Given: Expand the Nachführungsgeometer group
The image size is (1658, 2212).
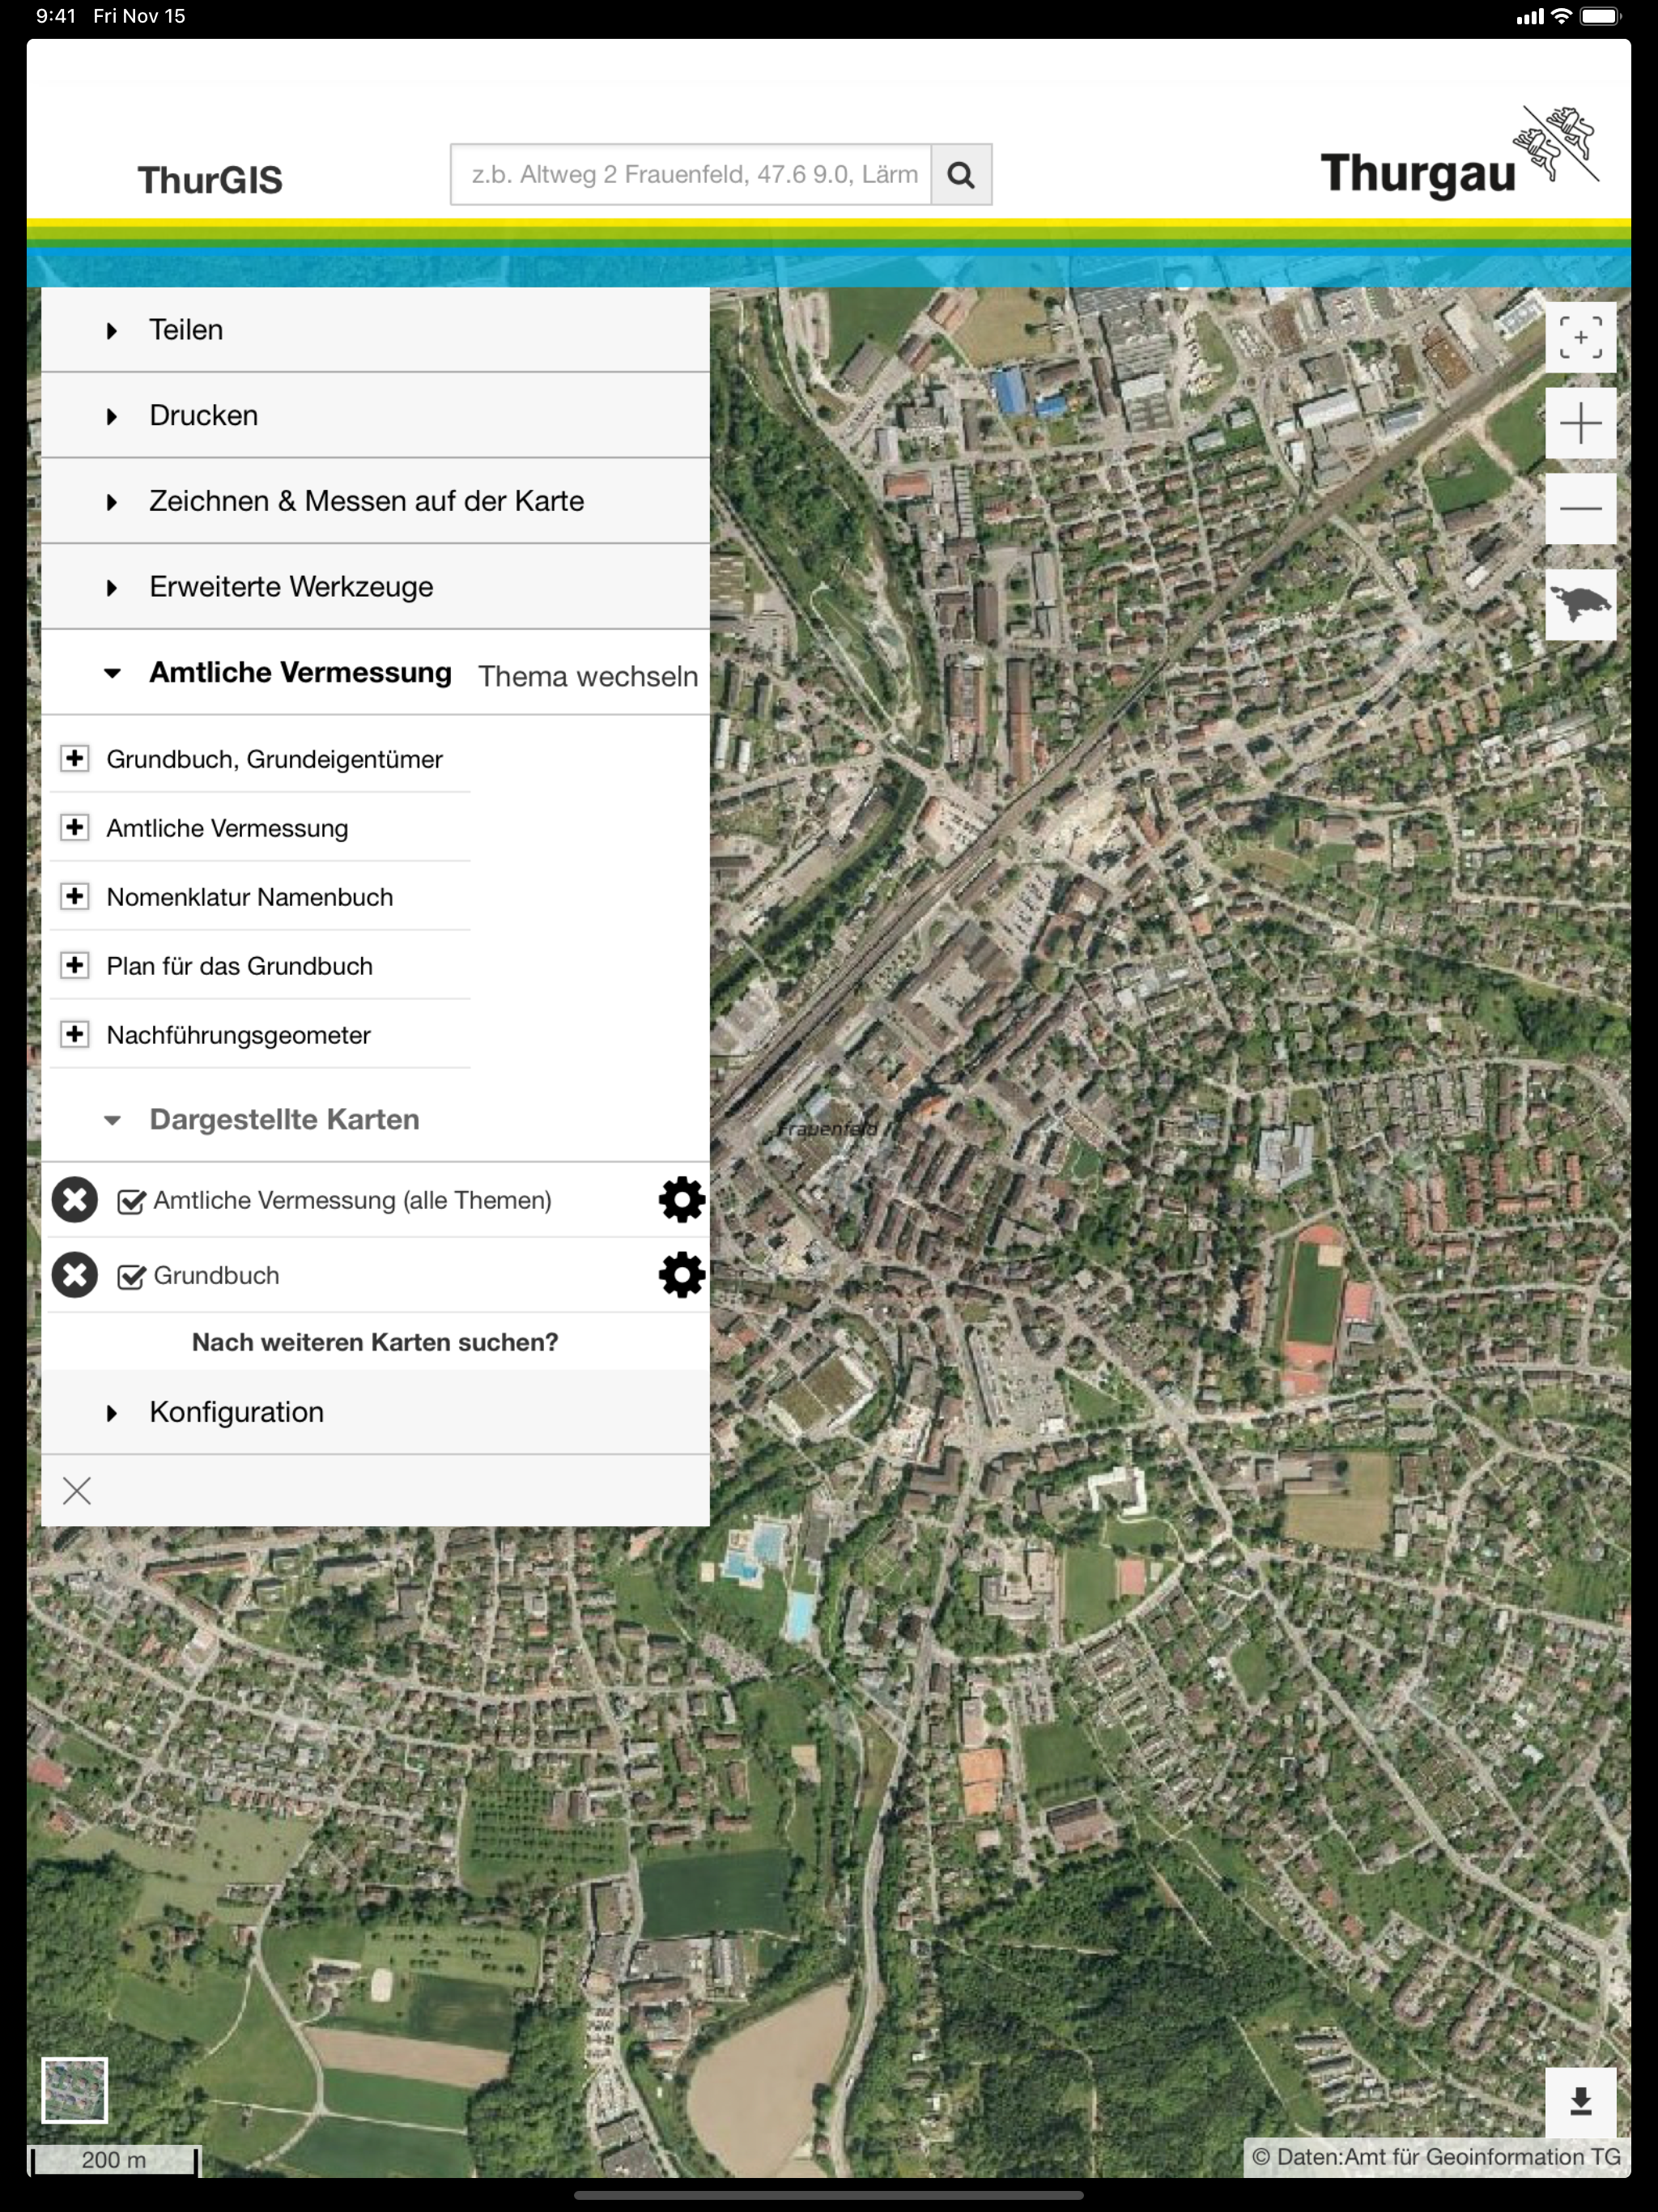Looking at the screenshot, I should (74, 1034).
